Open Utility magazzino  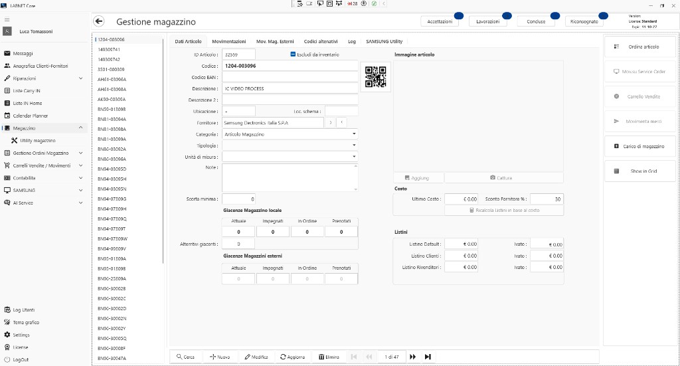[37, 141]
